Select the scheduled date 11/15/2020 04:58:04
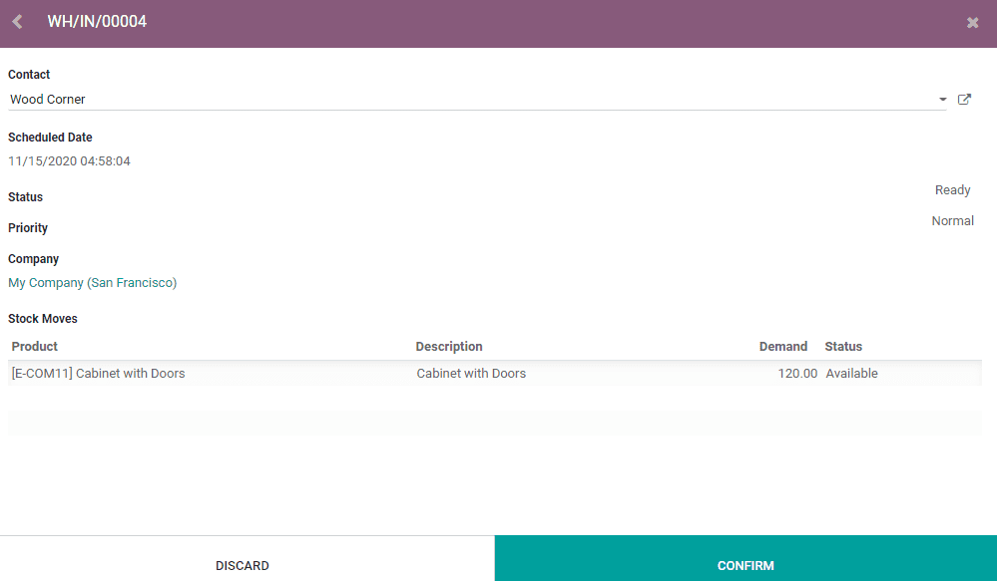 [x=69, y=161]
